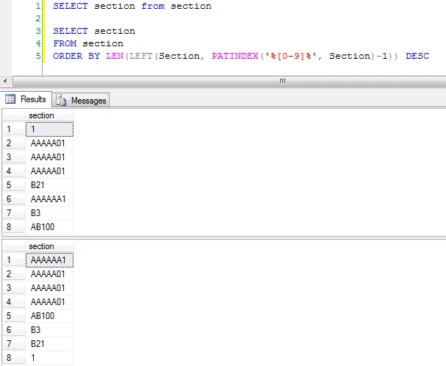This screenshot has height=366, width=446.
Task: Select cell '1' in second grid row 8
Action: (x=49, y=358)
